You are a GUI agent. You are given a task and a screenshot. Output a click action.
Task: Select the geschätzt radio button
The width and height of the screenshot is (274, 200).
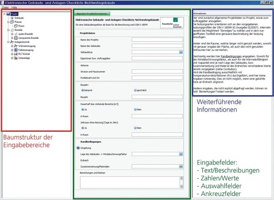tap(135, 90)
